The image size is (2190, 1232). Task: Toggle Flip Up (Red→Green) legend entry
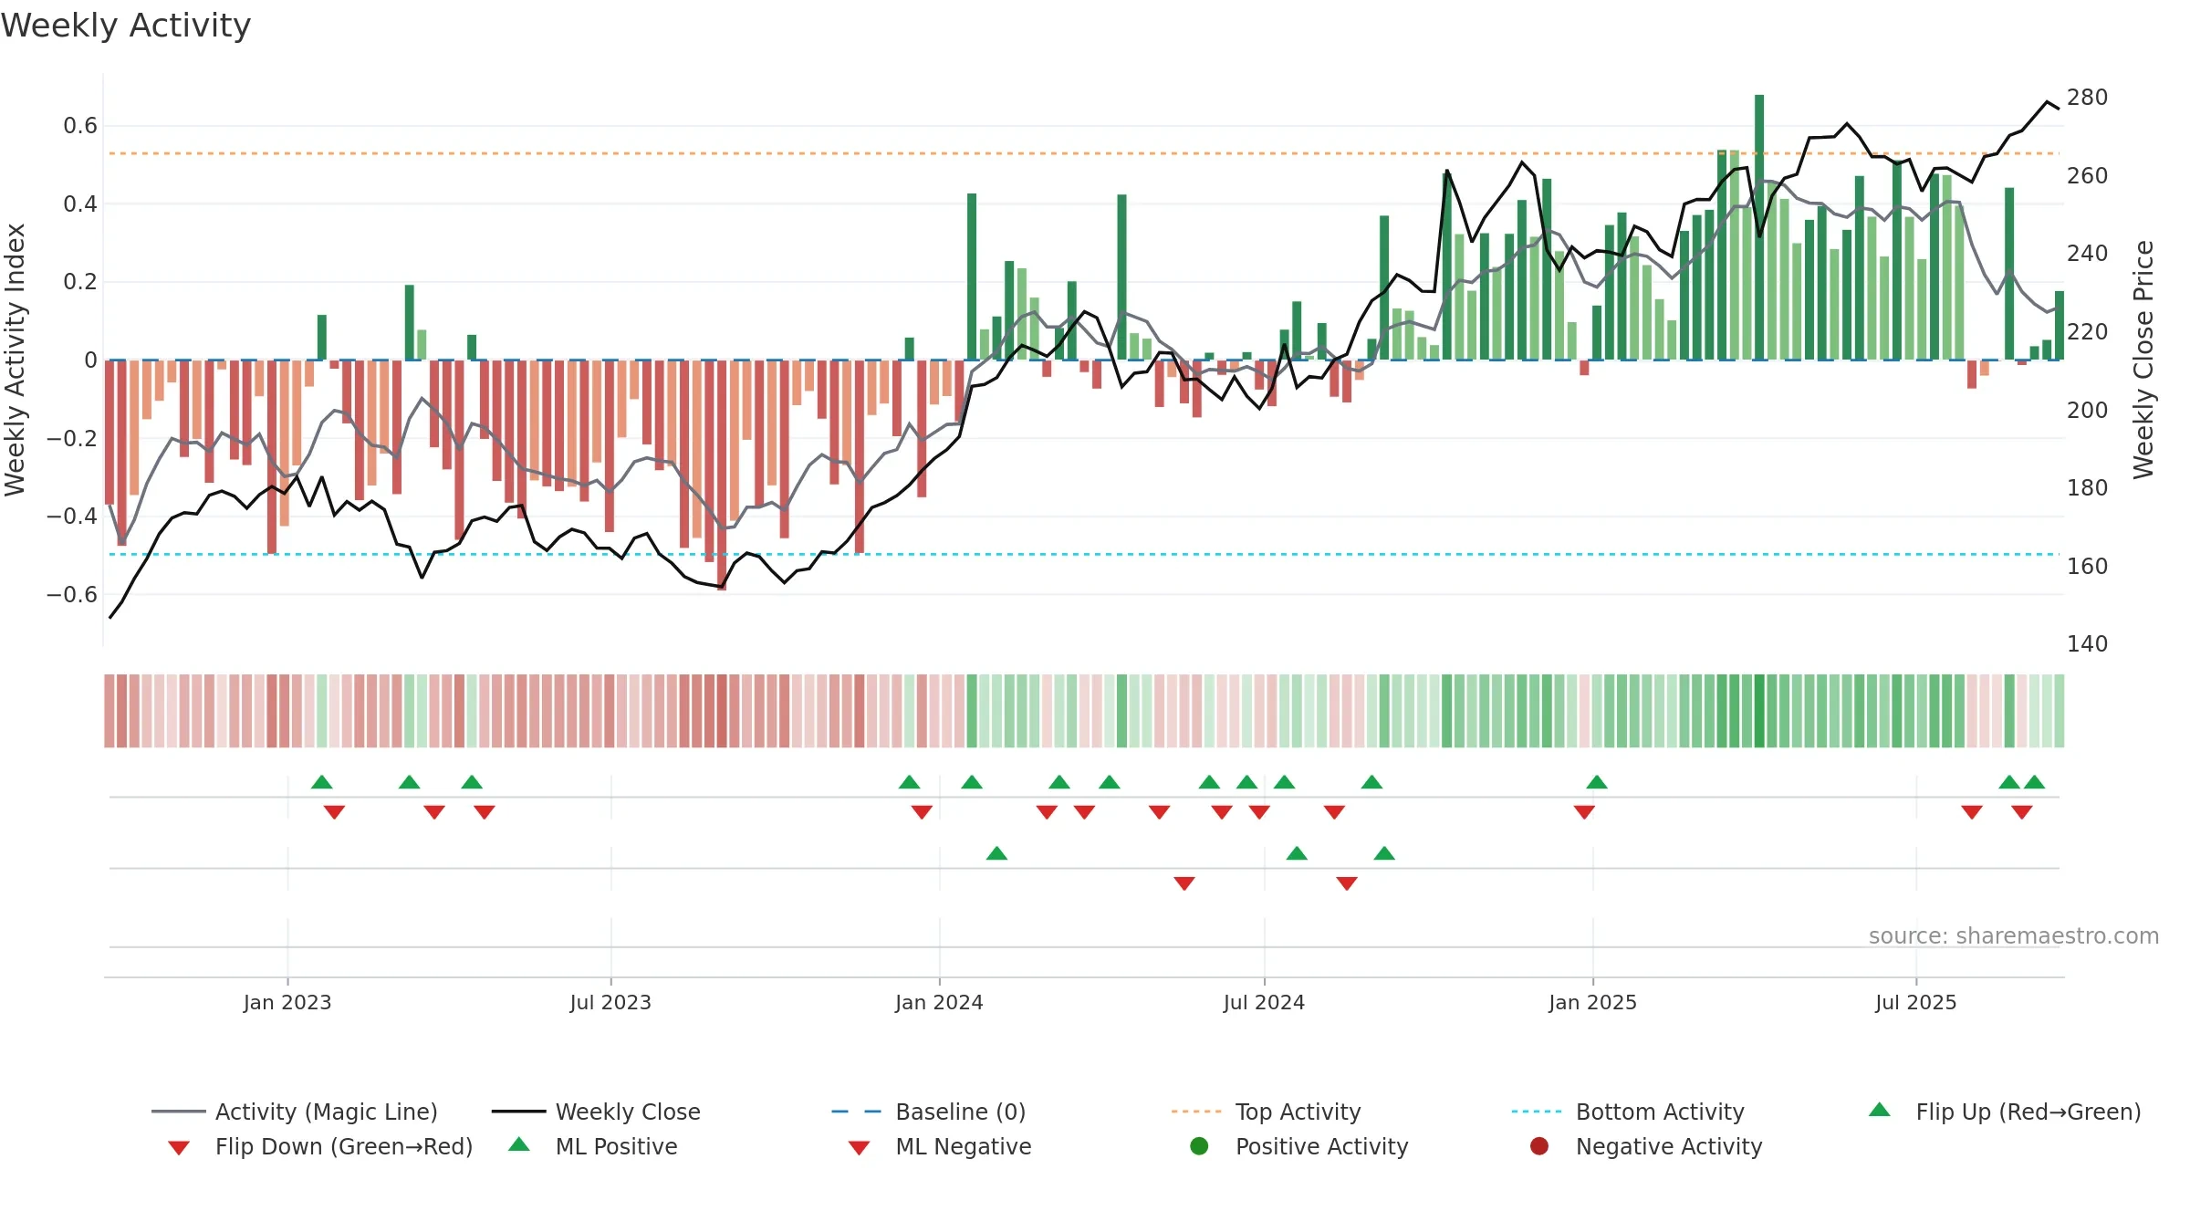2005,1112
